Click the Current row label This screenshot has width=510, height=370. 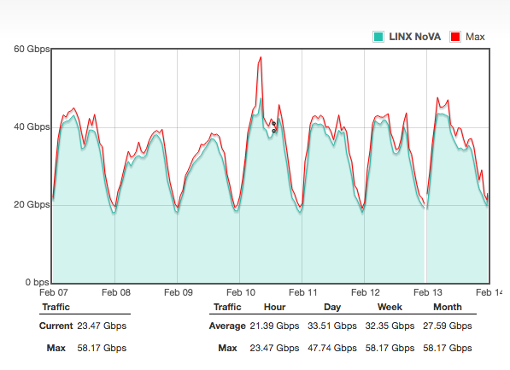pyautogui.click(x=56, y=326)
